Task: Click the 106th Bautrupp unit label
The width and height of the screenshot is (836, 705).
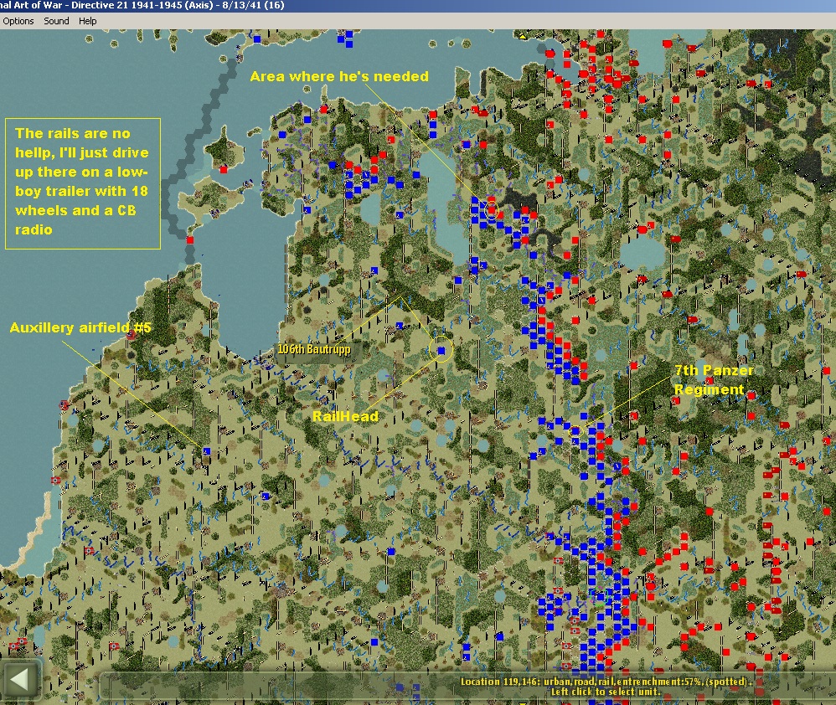Action: 313,349
